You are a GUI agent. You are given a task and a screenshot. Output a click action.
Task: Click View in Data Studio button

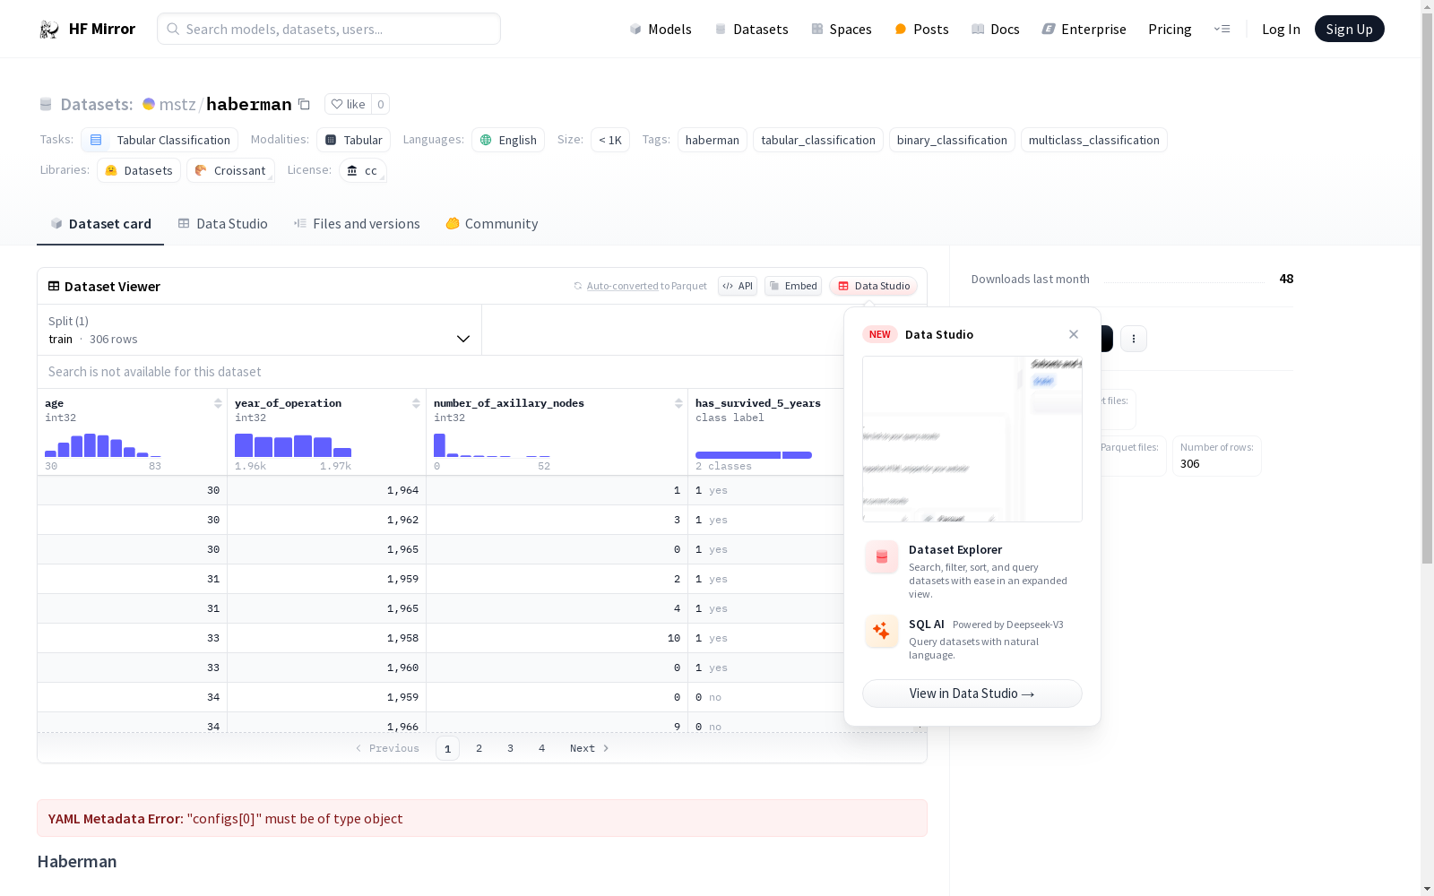[x=972, y=694]
